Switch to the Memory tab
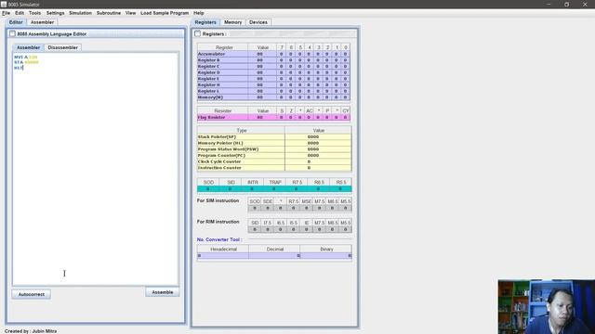Image resolution: width=595 pixels, height=334 pixels. (232, 22)
